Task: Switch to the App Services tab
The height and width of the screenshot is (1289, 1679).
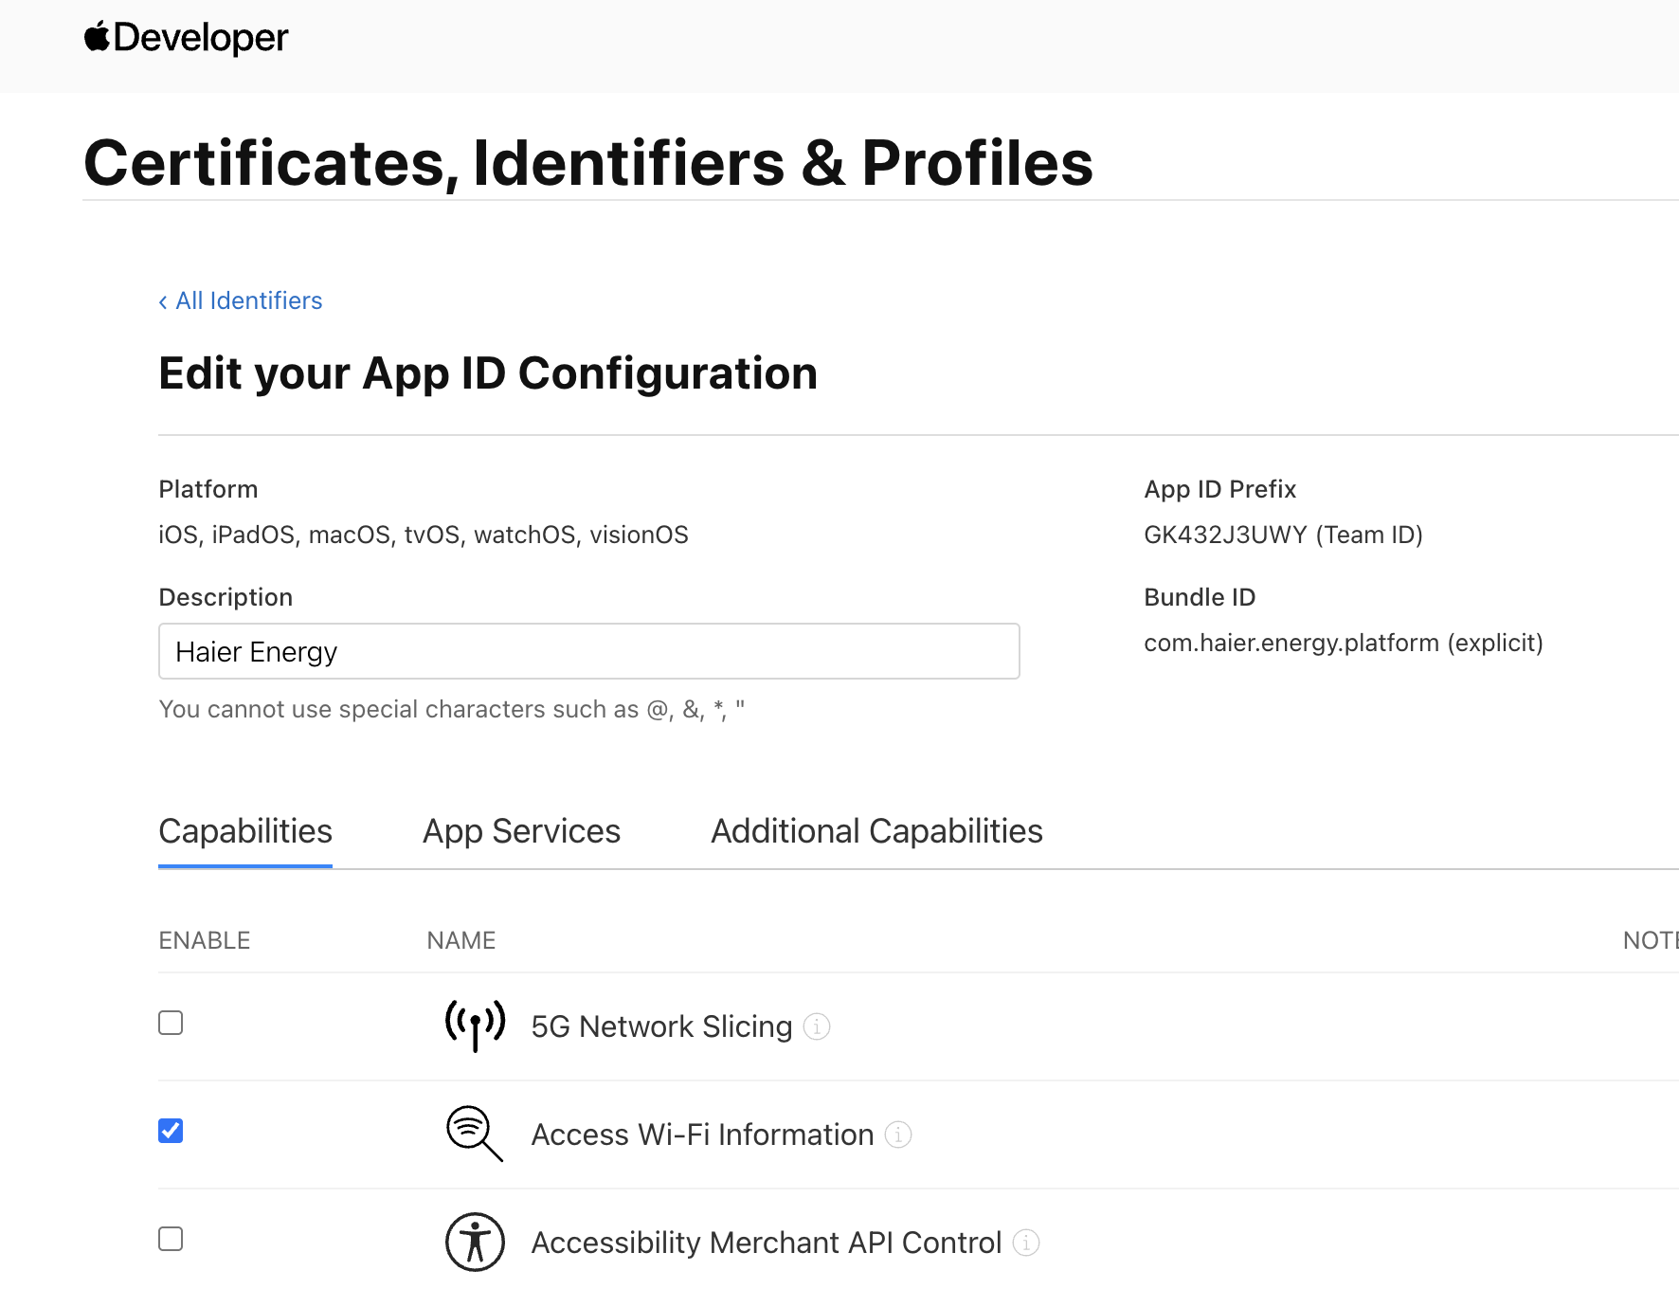Action: point(521,831)
